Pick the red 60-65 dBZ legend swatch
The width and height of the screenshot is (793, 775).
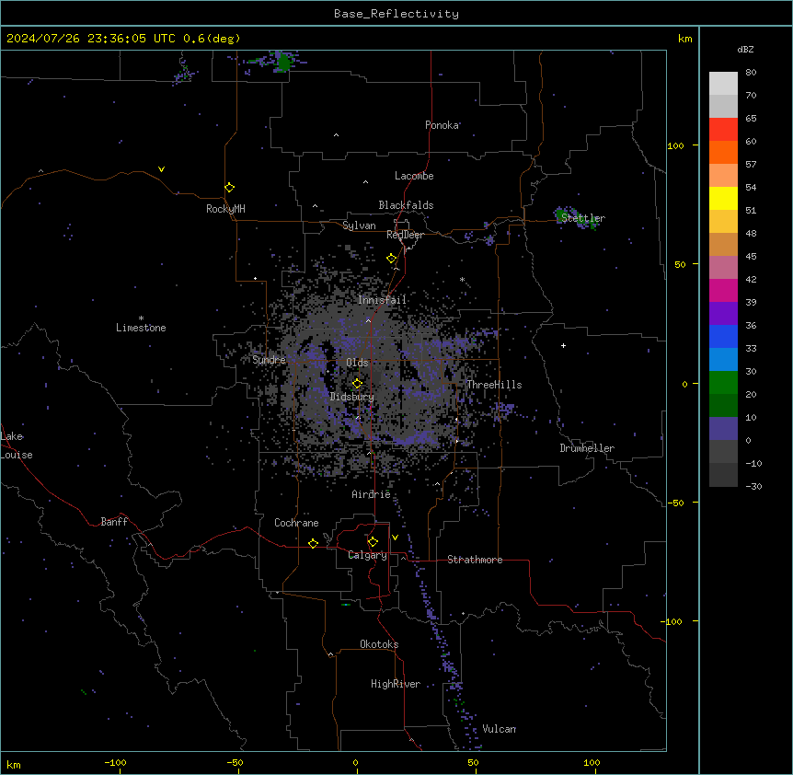(723, 130)
